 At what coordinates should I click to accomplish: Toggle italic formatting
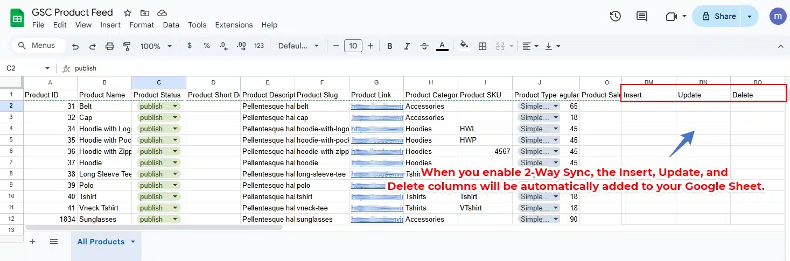coord(407,46)
